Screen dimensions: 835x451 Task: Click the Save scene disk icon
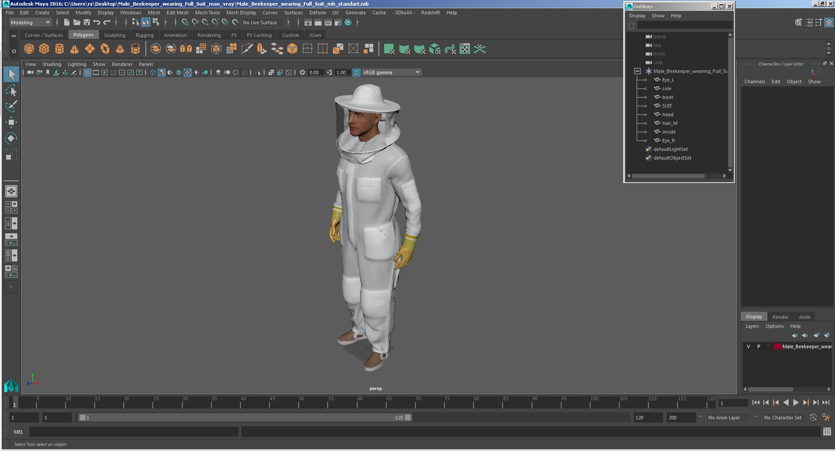[x=87, y=23]
